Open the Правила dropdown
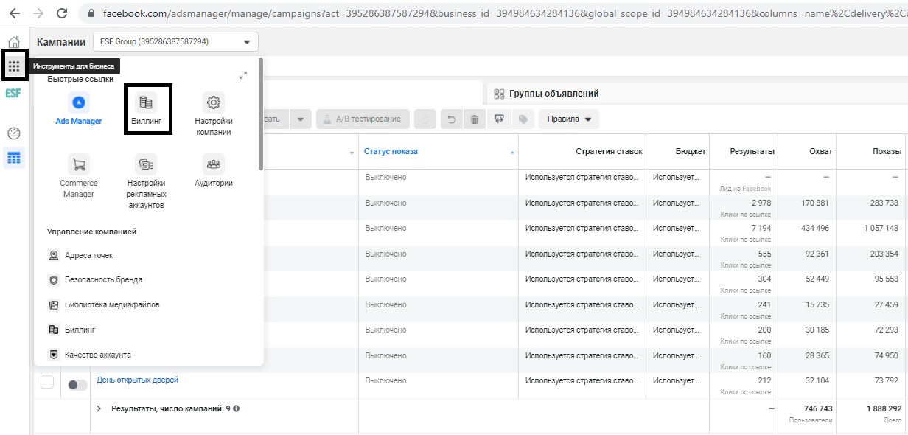 coord(568,119)
